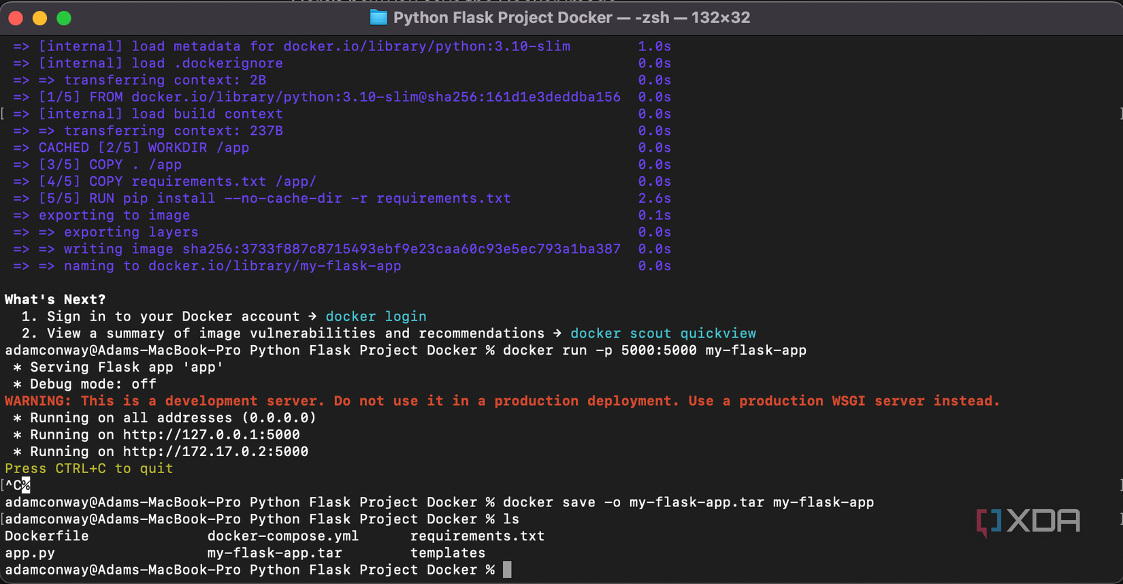
Task: Click Dockerfile in the ls output
Action: pyautogui.click(x=46, y=536)
